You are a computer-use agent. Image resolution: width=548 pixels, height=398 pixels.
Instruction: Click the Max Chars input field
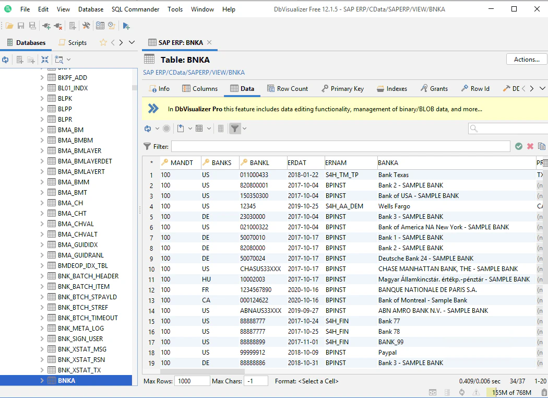(x=256, y=381)
